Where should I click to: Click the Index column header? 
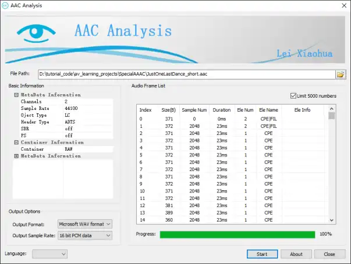pyautogui.click(x=146, y=110)
